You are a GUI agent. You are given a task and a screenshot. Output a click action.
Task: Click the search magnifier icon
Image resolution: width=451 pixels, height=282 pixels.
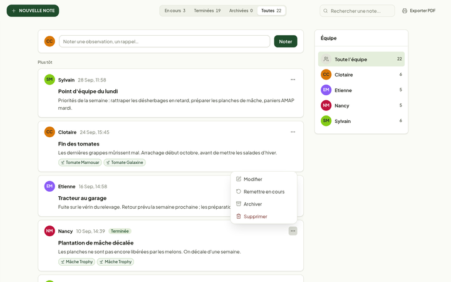click(325, 11)
